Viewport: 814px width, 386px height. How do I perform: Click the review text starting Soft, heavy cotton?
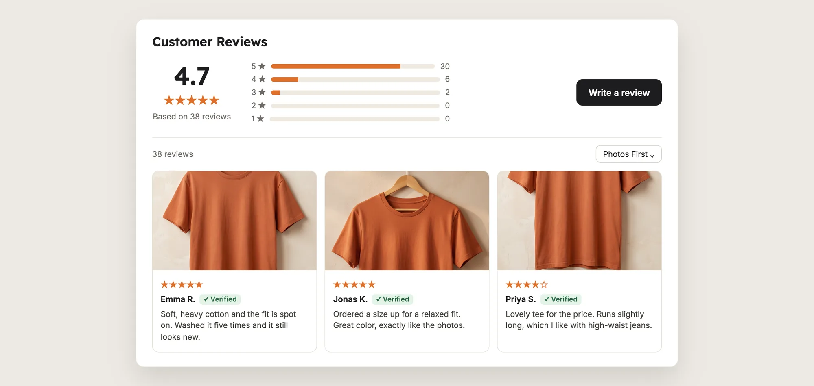point(228,325)
